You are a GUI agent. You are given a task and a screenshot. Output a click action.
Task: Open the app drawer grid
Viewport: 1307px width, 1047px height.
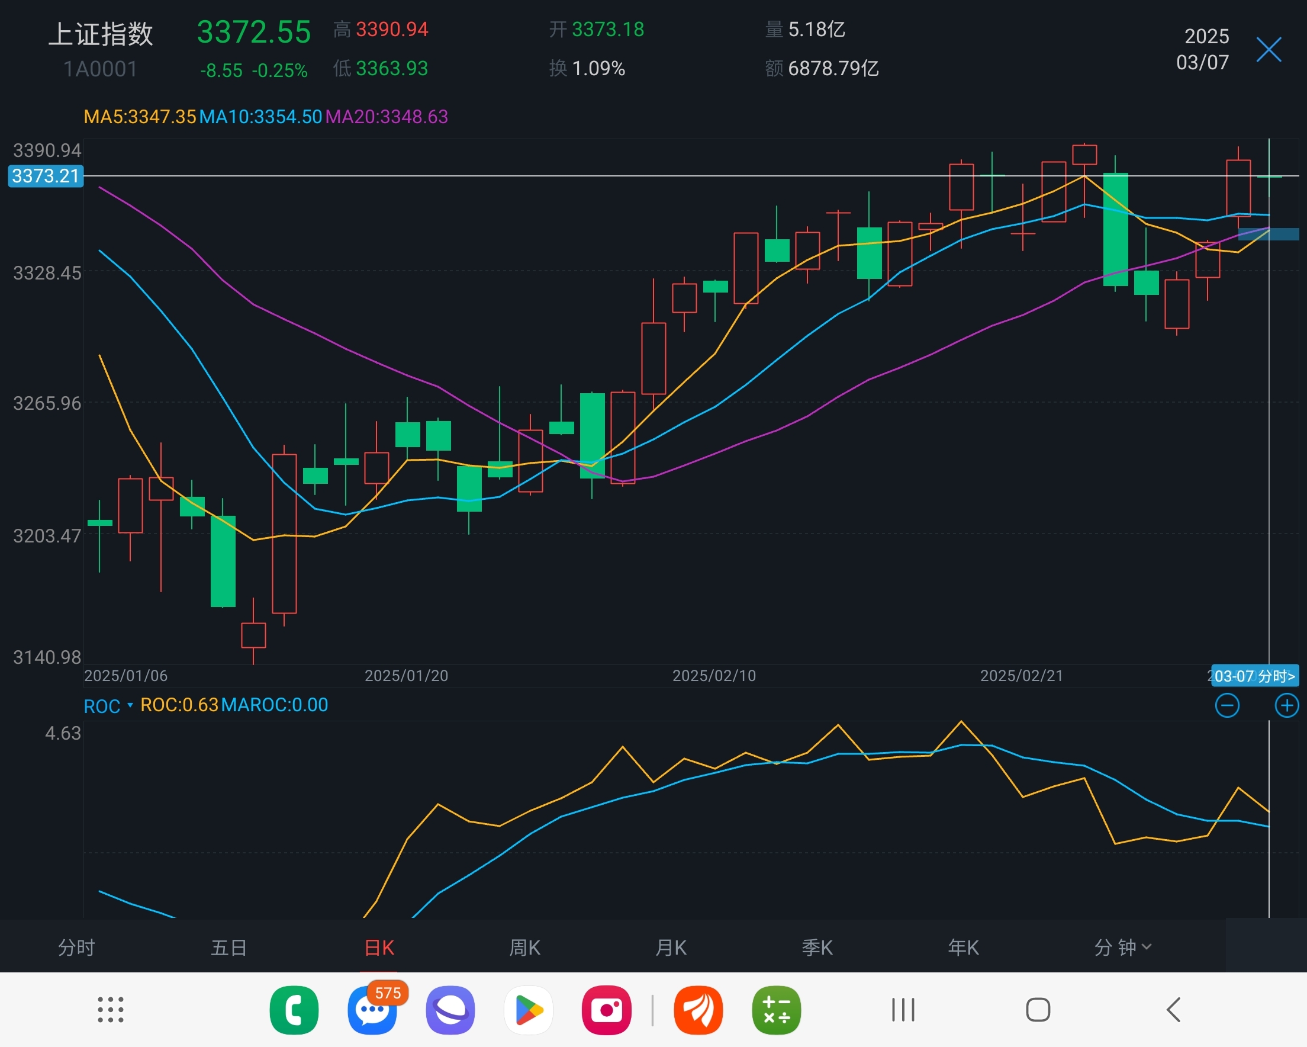coord(111,1010)
